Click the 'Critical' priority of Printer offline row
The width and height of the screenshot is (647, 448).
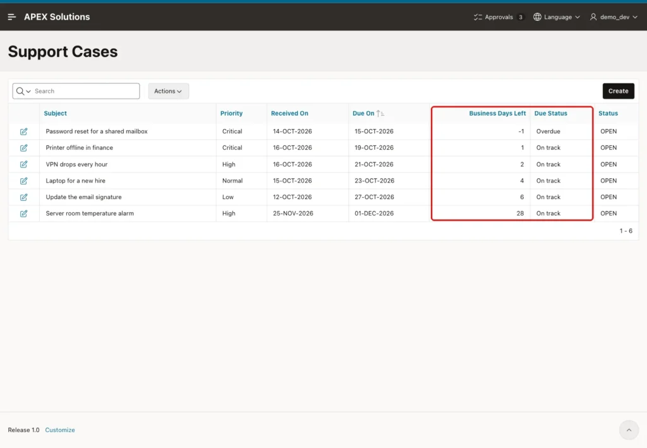click(232, 148)
